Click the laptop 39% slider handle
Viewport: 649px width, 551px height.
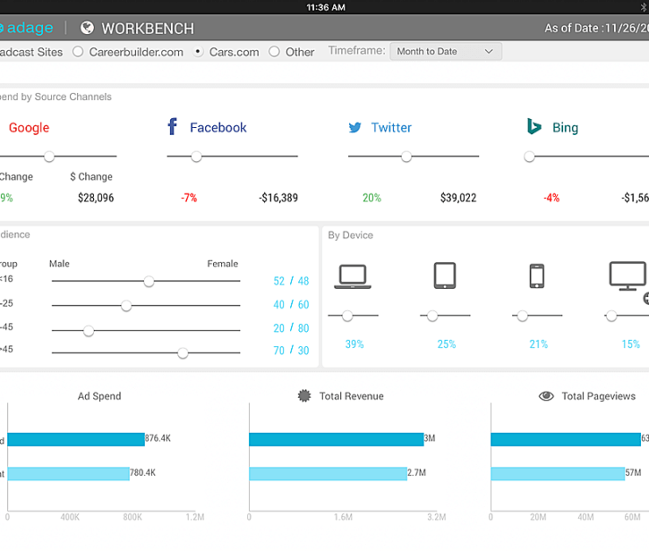click(x=347, y=316)
